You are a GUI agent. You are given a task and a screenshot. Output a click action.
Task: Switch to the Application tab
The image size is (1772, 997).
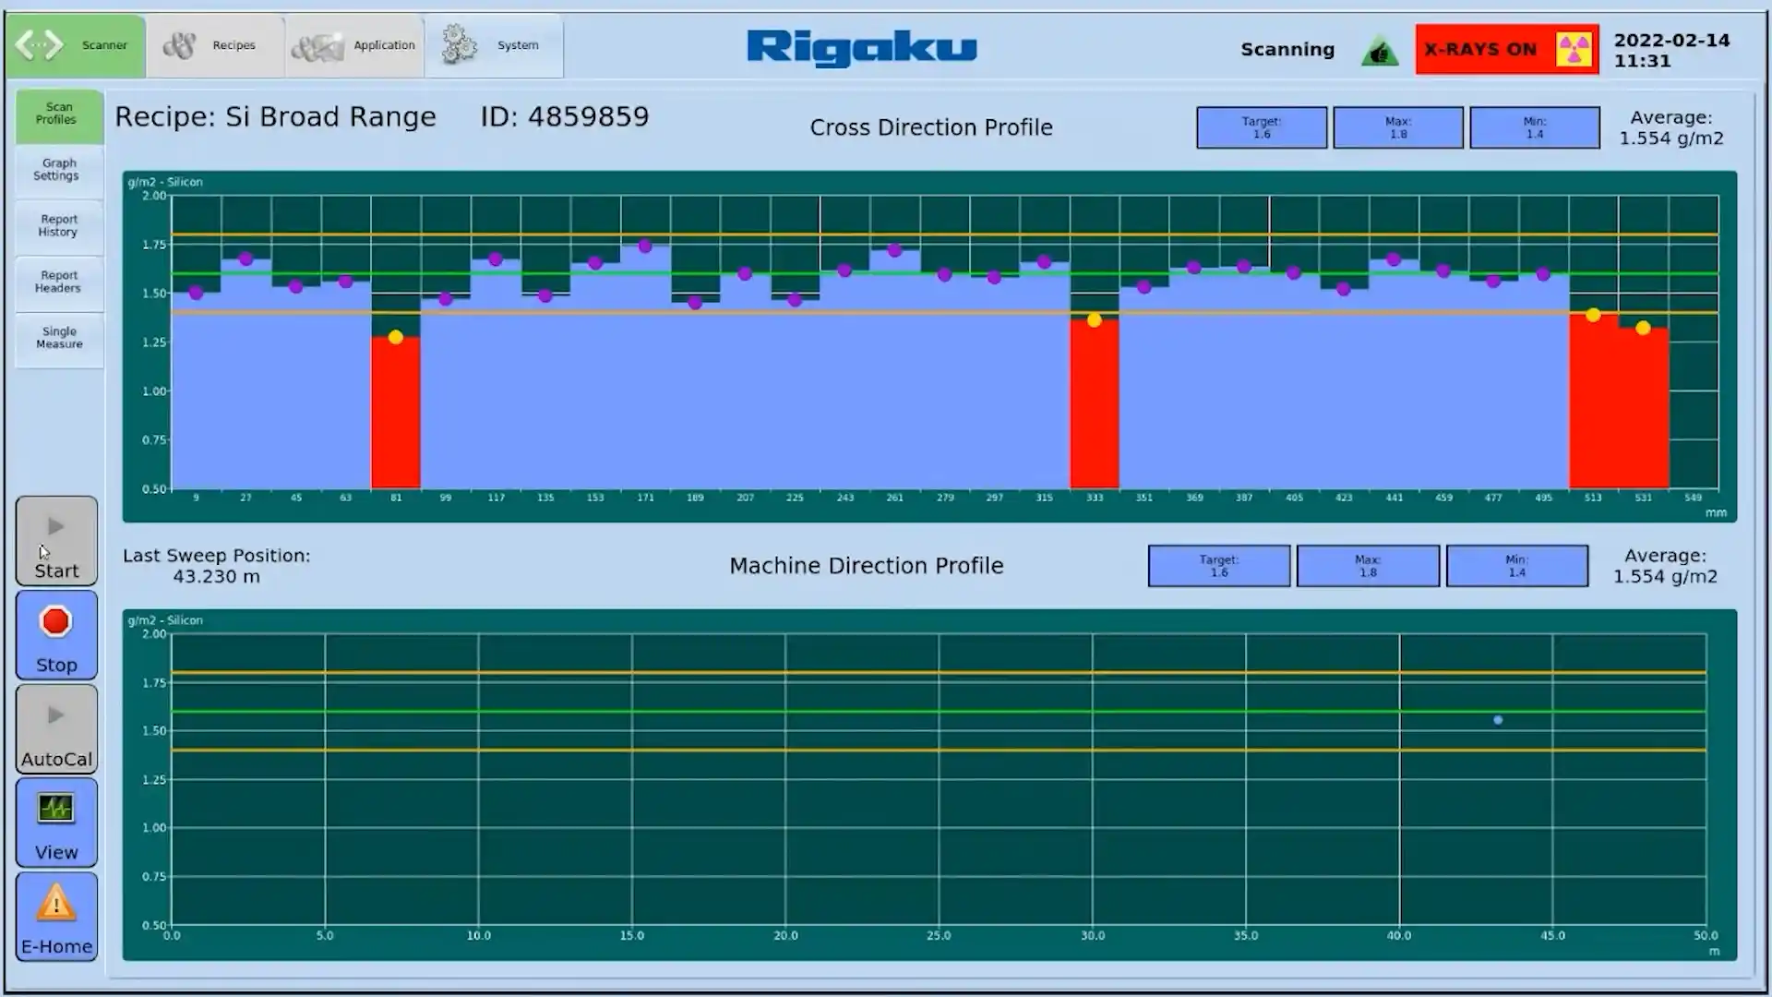(354, 45)
